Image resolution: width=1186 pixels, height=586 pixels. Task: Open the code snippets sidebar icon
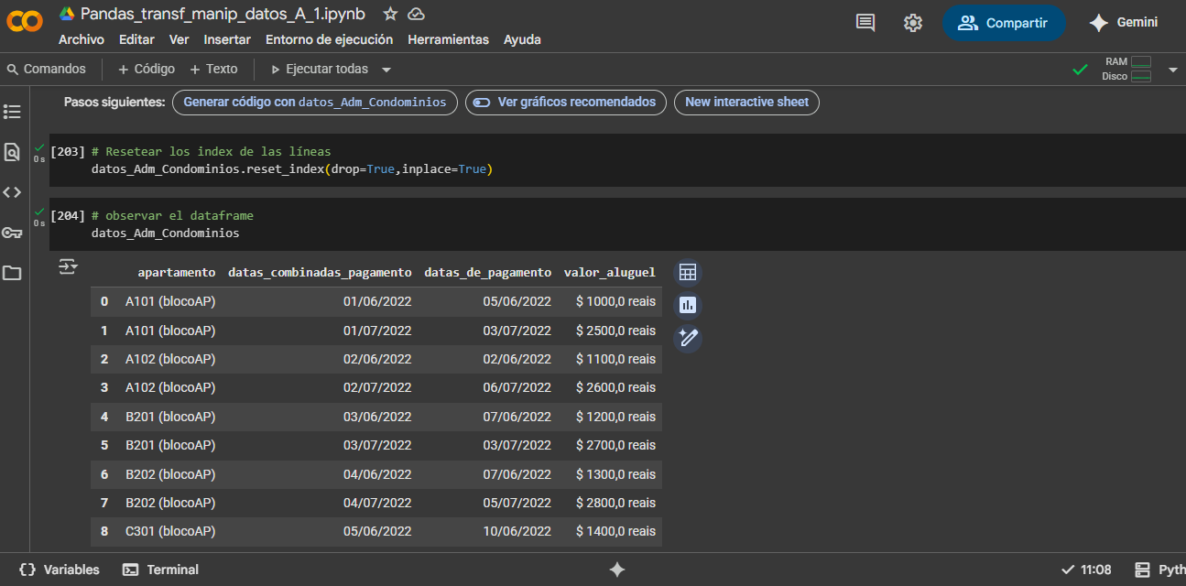[x=12, y=192]
